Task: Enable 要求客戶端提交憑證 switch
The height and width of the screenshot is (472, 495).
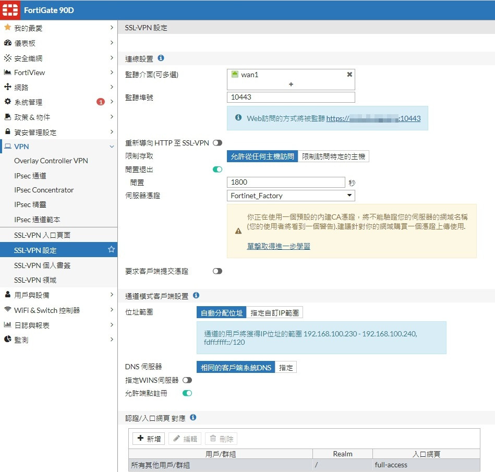Action: (218, 271)
